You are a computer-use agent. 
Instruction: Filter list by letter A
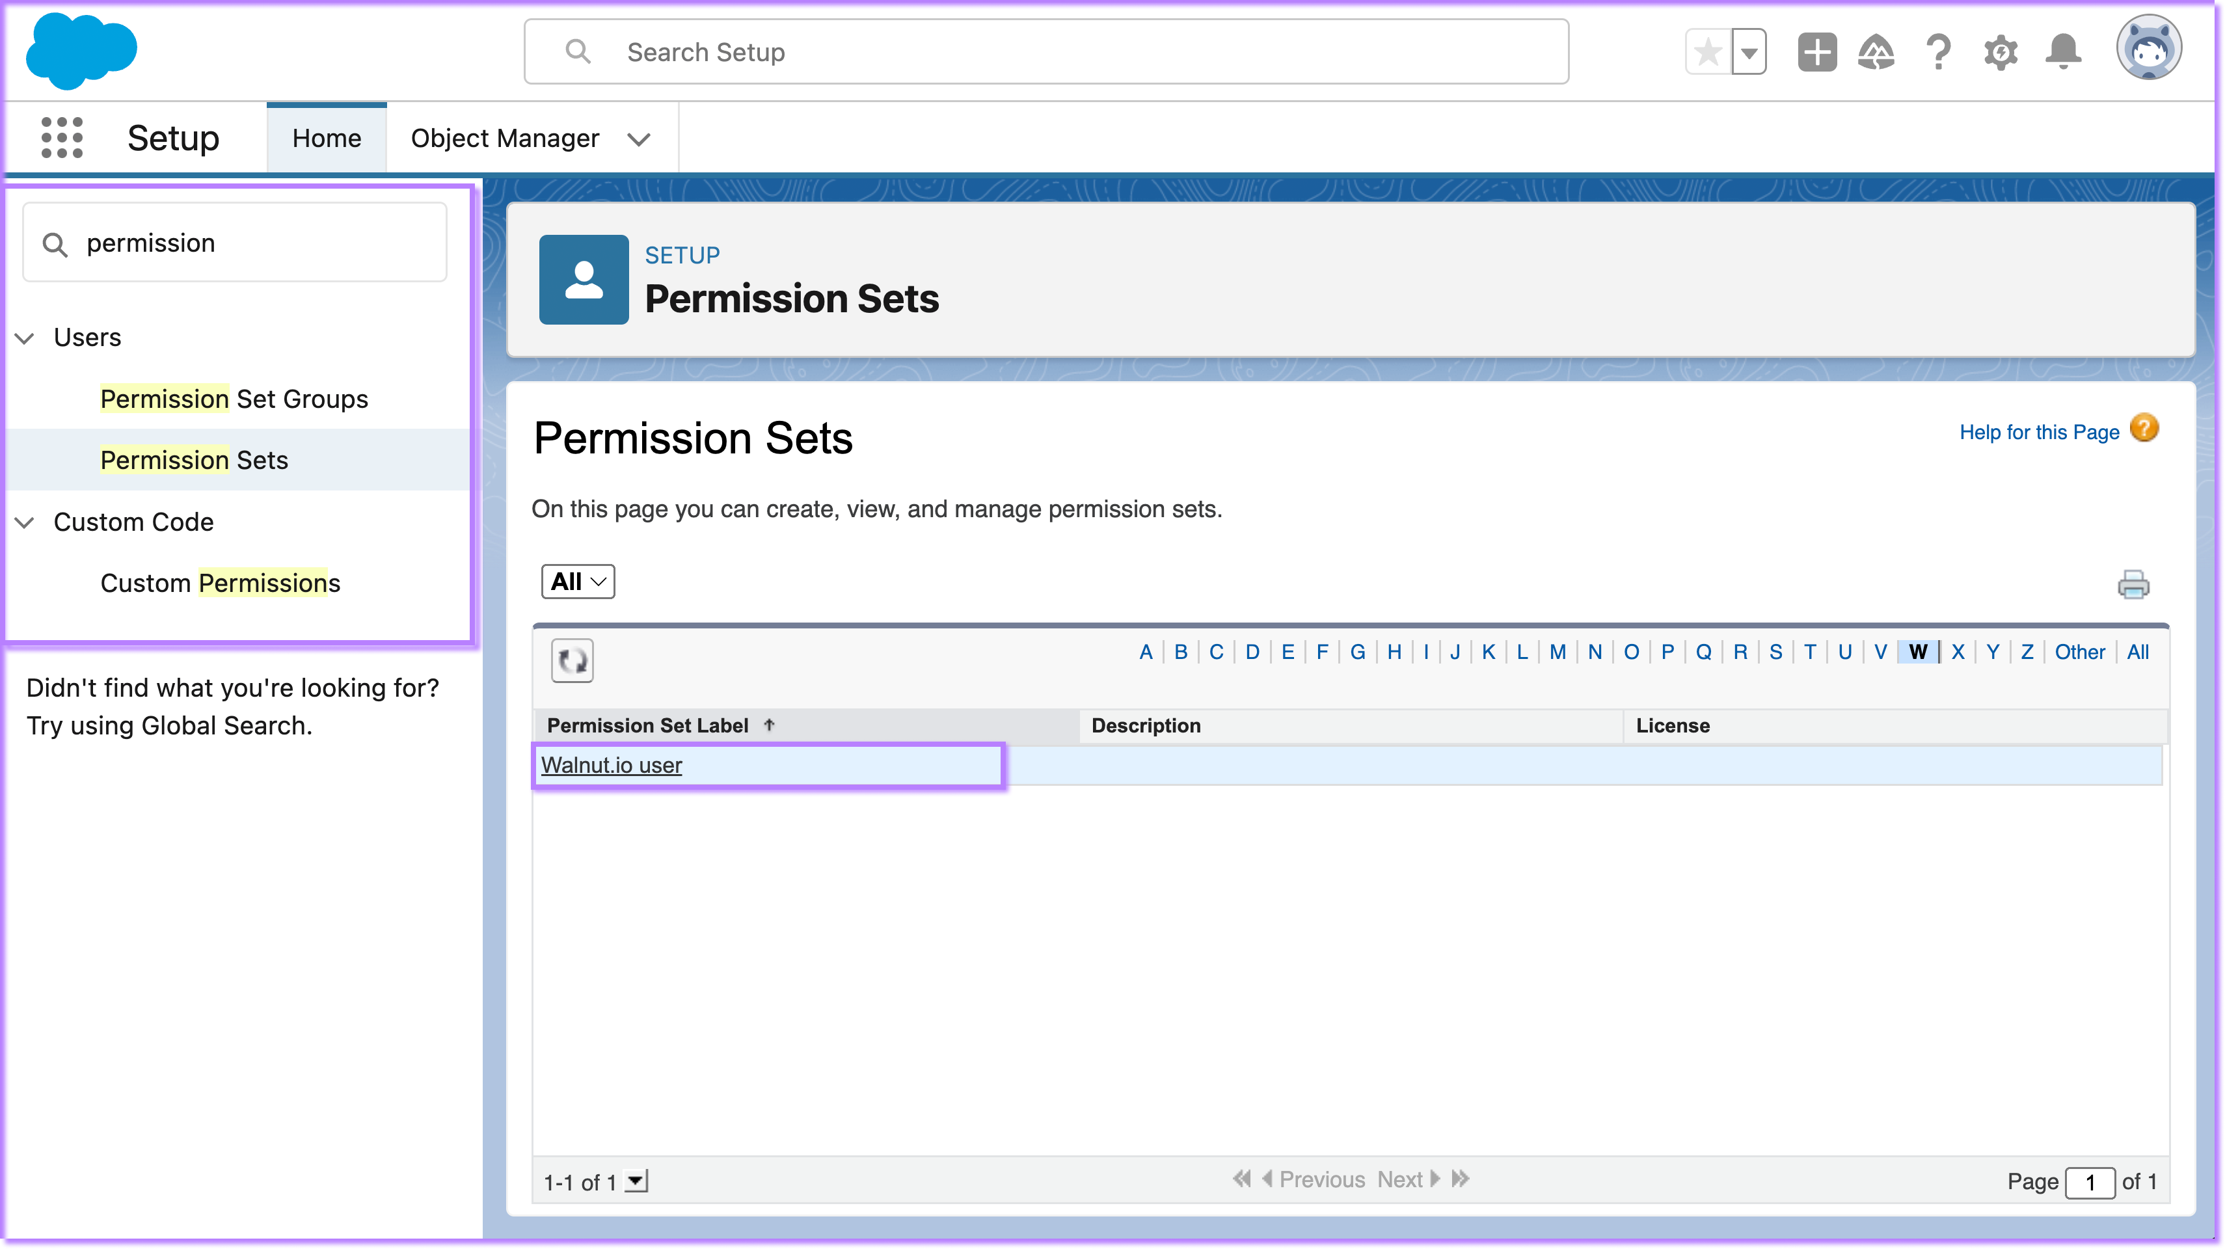[x=1146, y=652]
